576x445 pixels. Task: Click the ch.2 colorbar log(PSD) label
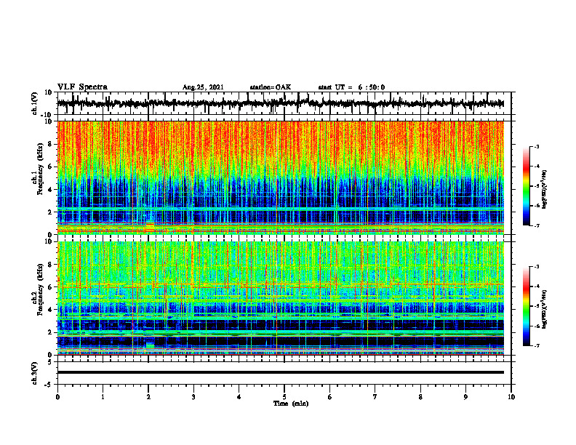[544, 309]
